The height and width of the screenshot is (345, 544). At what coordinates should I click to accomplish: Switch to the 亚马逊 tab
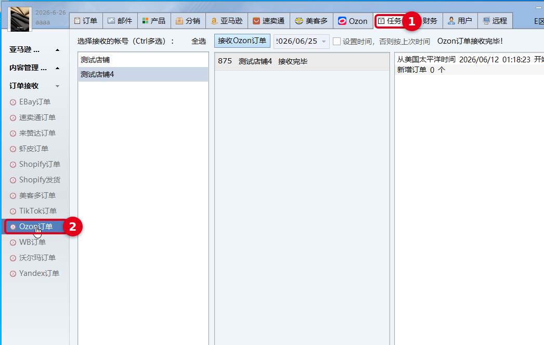coord(227,21)
